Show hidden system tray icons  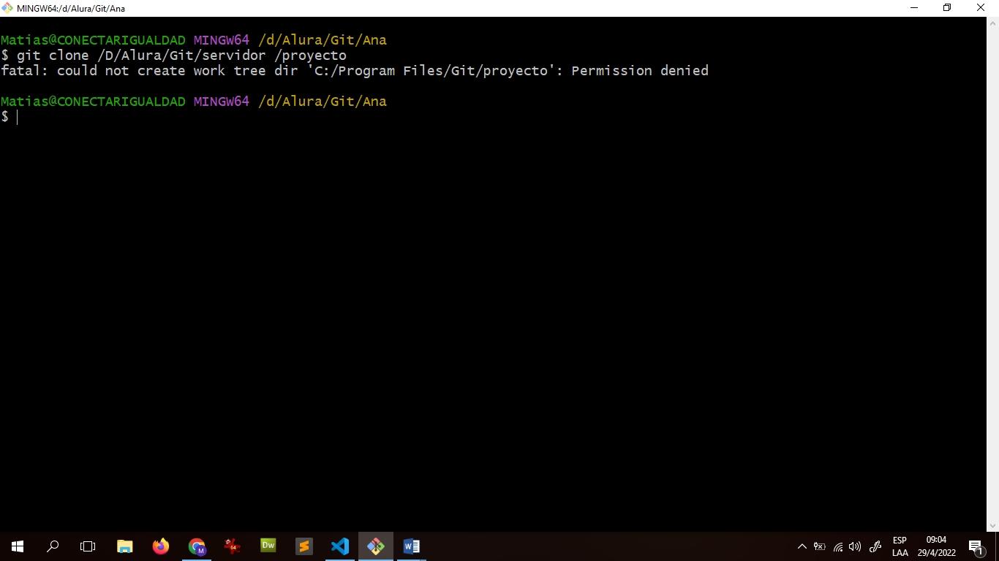coord(802,546)
